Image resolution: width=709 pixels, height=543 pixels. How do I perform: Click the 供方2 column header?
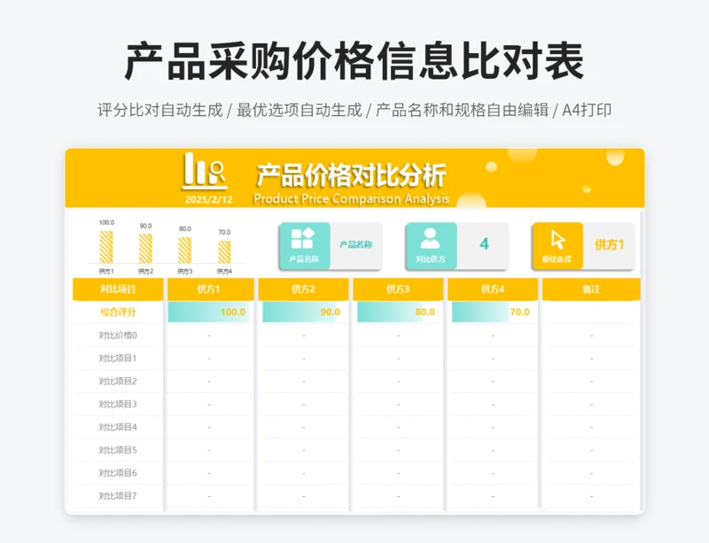[x=303, y=290]
